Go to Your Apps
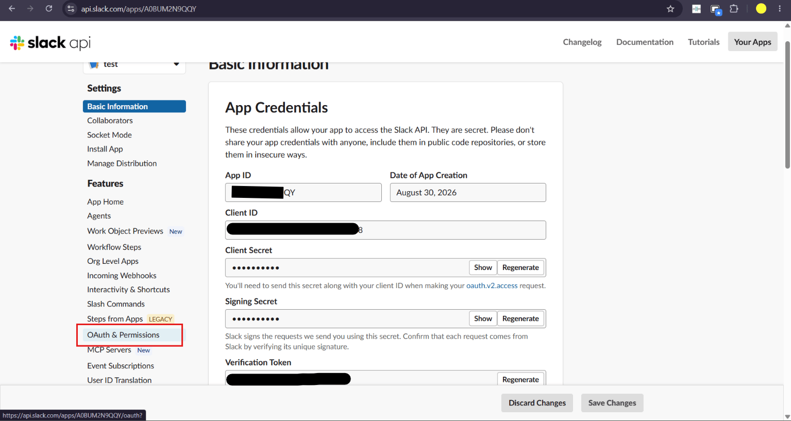This screenshot has height=421, width=791. pyautogui.click(x=752, y=42)
